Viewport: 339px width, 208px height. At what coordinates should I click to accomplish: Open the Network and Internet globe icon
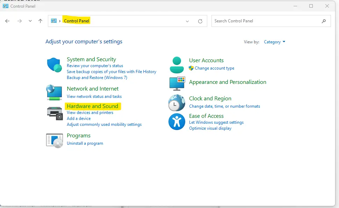click(54, 93)
